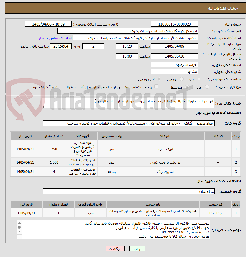Click the remaining time countdown 23:24:04
The width and height of the screenshot is (246, 257).
pos(61,46)
